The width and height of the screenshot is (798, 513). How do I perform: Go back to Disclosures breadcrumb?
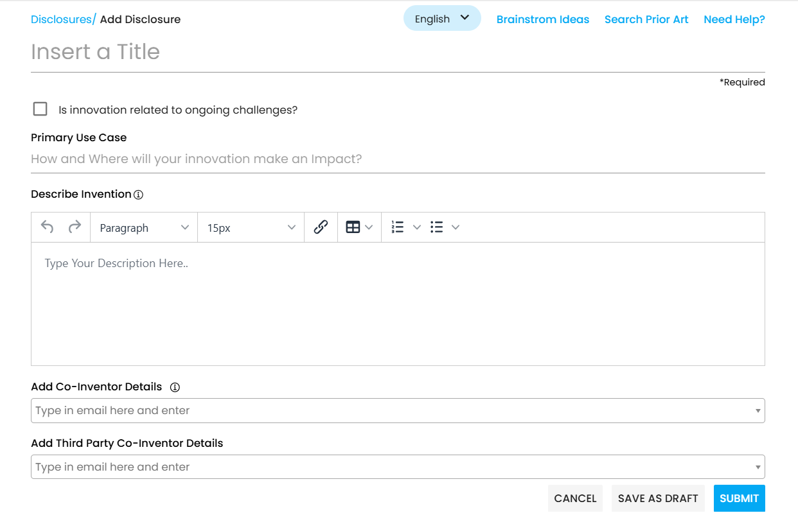click(x=61, y=19)
